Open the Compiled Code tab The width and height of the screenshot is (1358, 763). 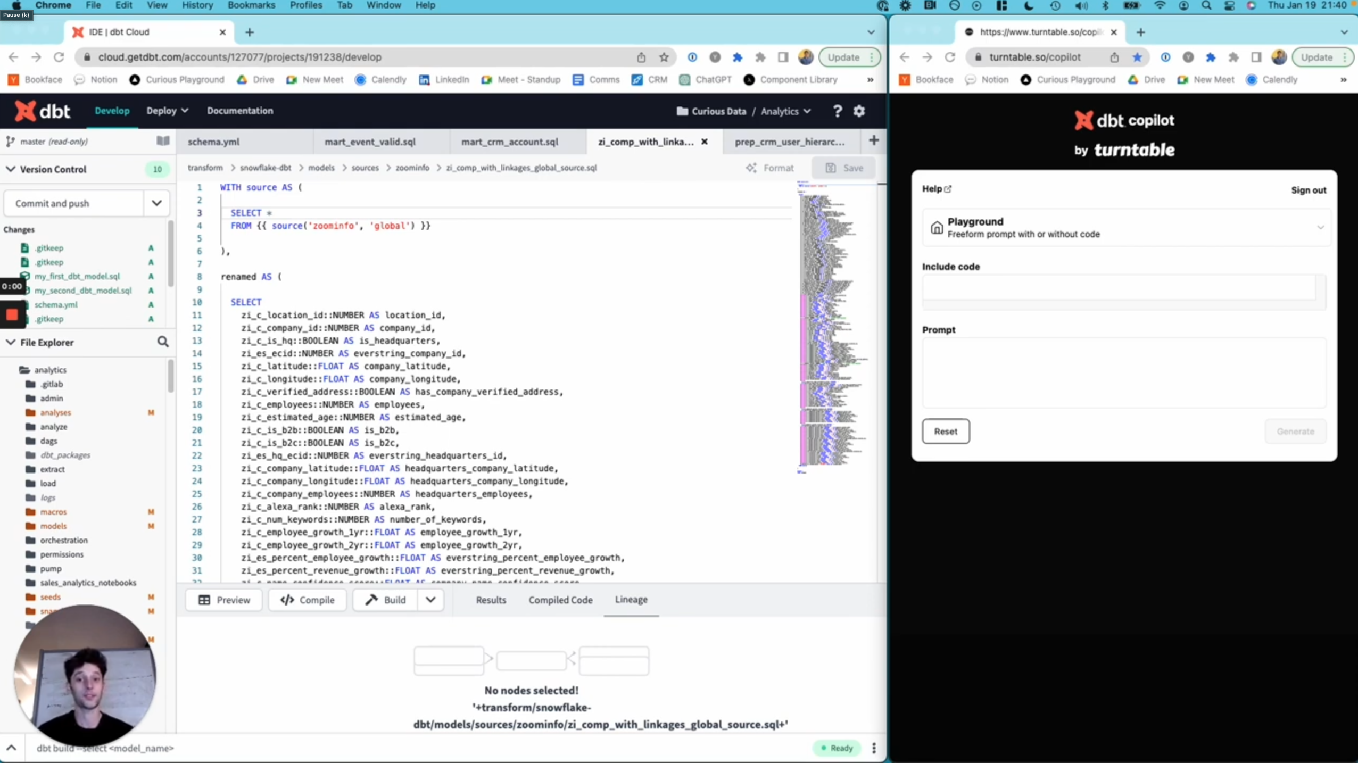(x=560, y=600)
